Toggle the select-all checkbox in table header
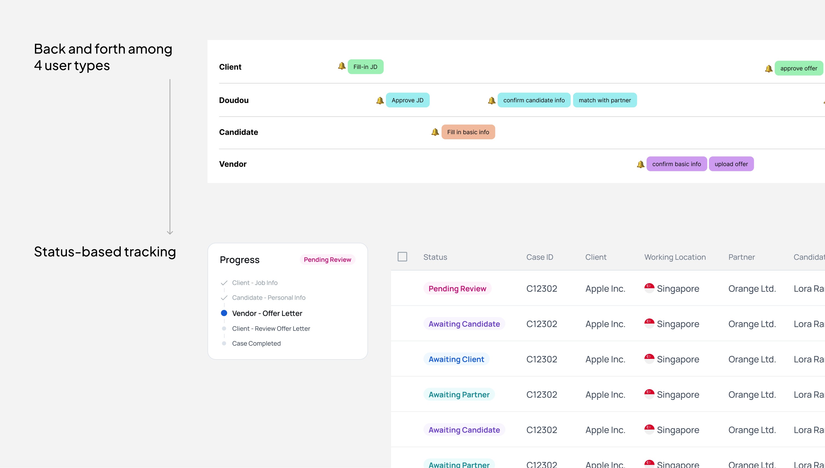This screenshot has height=468, width=825. (x=402, y=257)
